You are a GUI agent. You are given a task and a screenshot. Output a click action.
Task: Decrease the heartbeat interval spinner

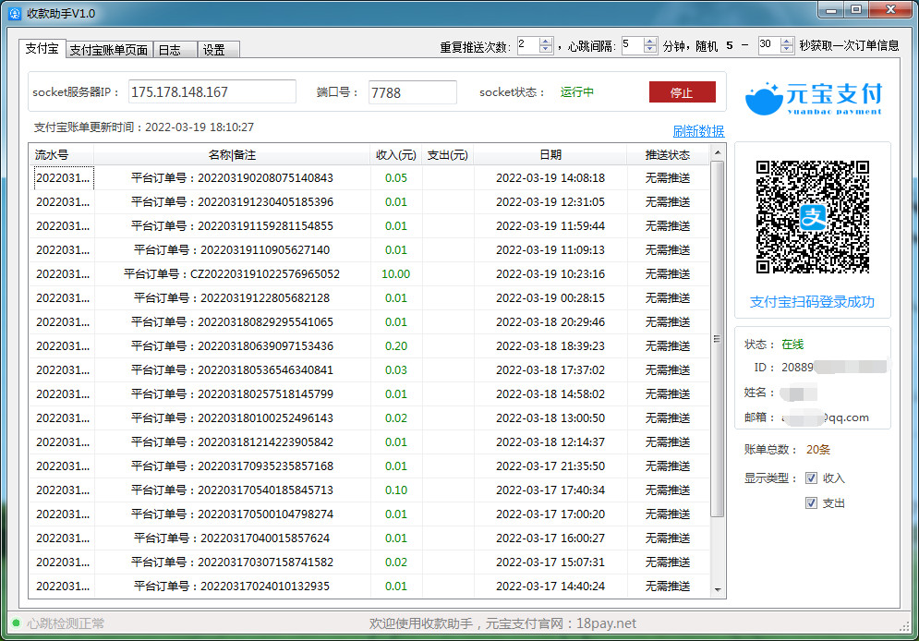650,50
